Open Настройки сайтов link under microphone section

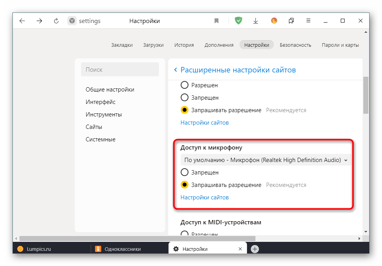click(x=204, y=197)
